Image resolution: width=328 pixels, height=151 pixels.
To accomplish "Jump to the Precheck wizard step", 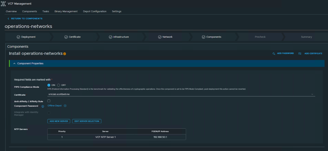I will (x=260, y=37).
